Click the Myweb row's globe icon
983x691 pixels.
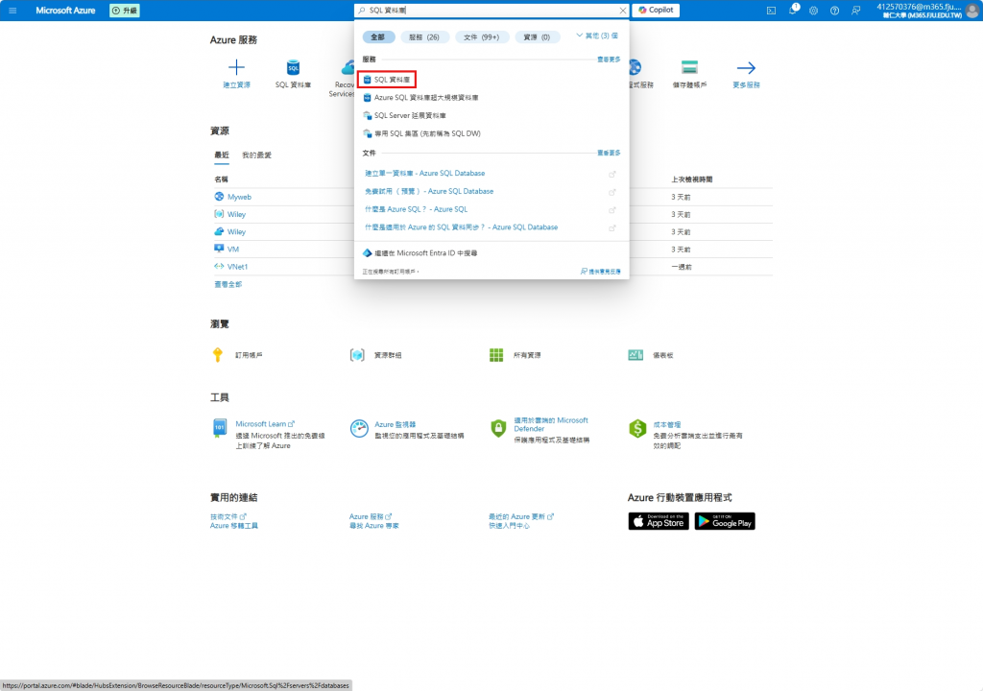[x=219, y=197]
